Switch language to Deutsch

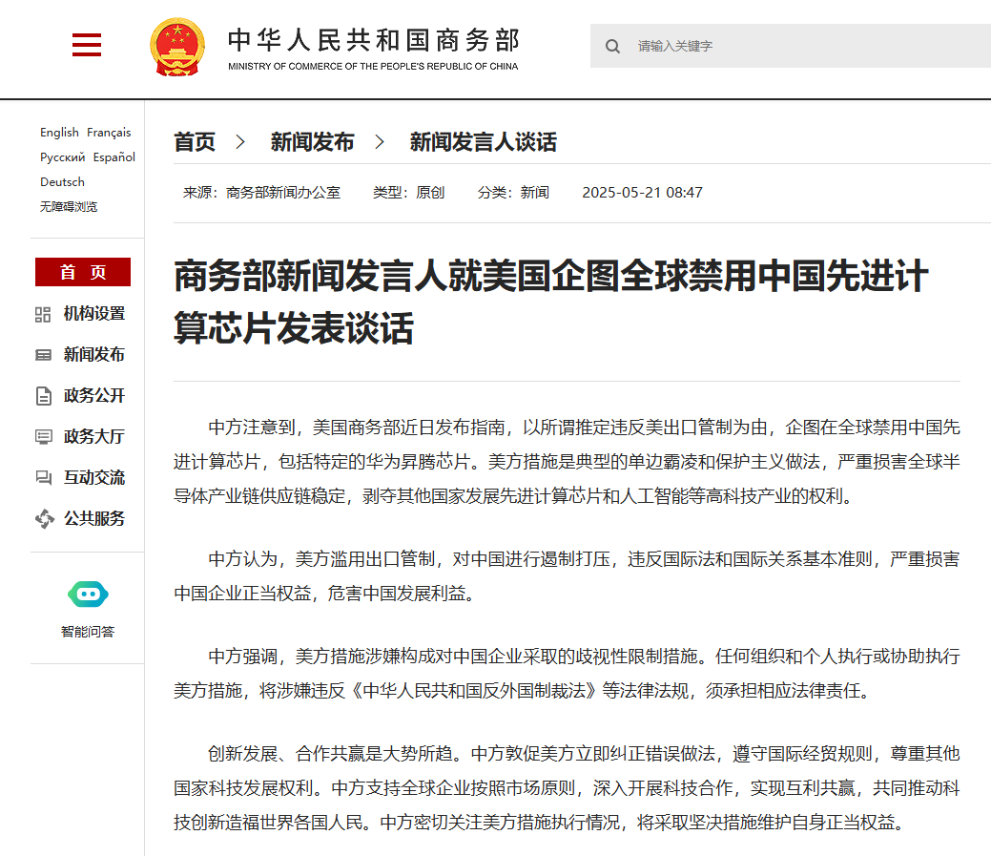pos(62,182)
